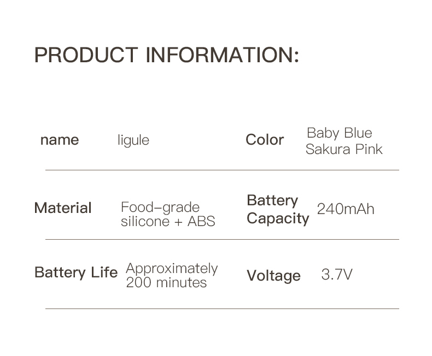Screen dimensions: 432x356
Task: Select the Battery Life label
Action: coord(76,272)
